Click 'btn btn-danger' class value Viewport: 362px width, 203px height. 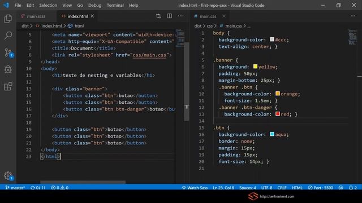pos(124,109)
